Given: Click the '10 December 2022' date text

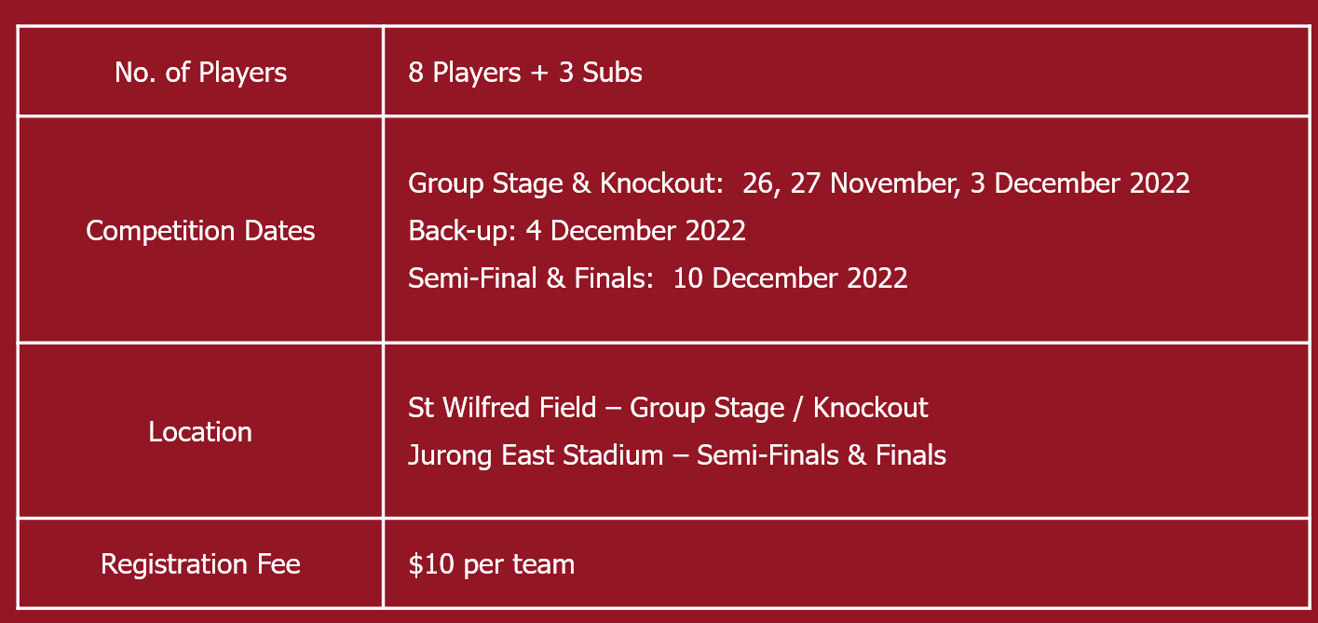Looking at the screenshot, I should coord(790,278).
